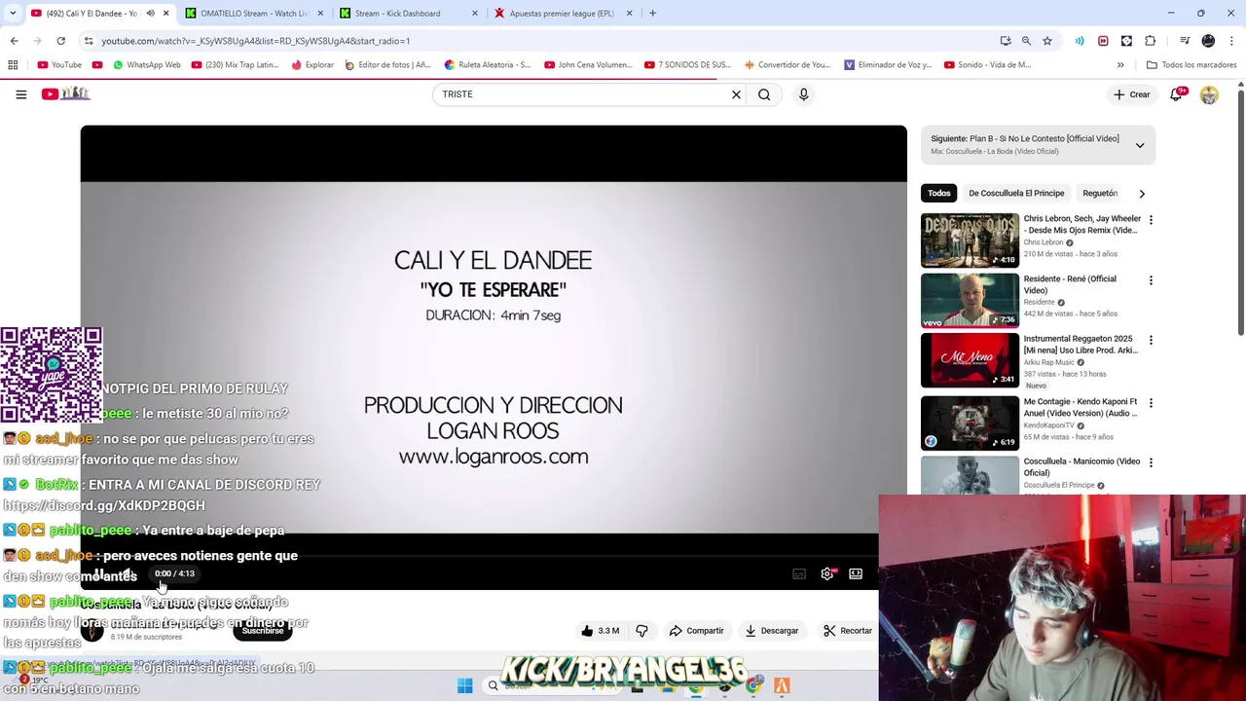Dislike the video with thumbs down
Viewport: 1246px width, 701px height.
tap(641, 631)
